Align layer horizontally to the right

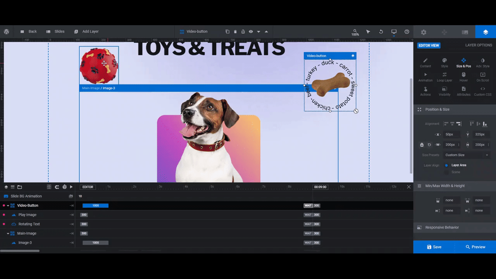459,124
